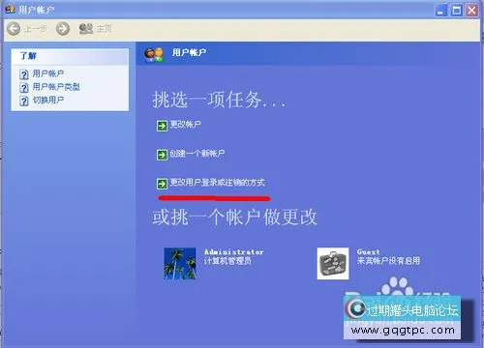The height and width of the screenshot is (348, 484).
Task: Open help topic 切换用户
Action: click(x=48, y=100)
